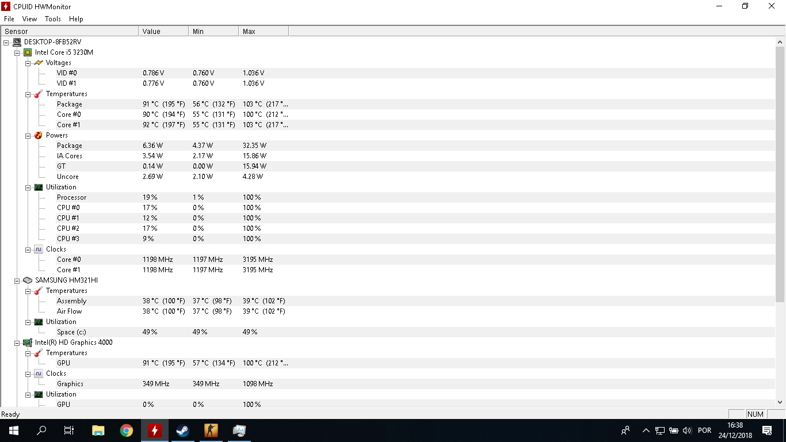Click the Value column header
Image resolution: width=786 pixels, height=442 pixels.
163,31
